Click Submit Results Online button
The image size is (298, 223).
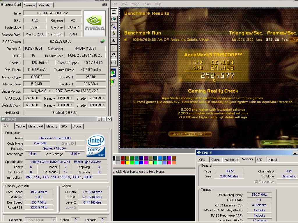(190, 134)
